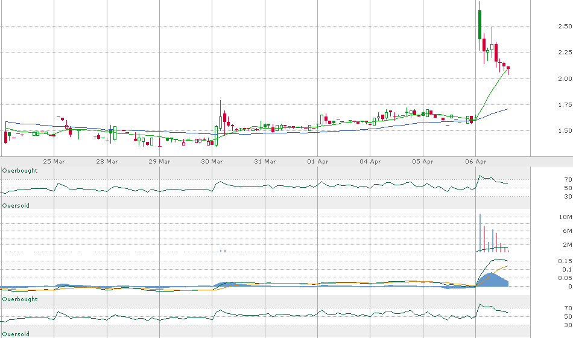Viewport: 573px width, 338px height.
Task: Click Oversold label in upper RSI panel
Action: 16,206
